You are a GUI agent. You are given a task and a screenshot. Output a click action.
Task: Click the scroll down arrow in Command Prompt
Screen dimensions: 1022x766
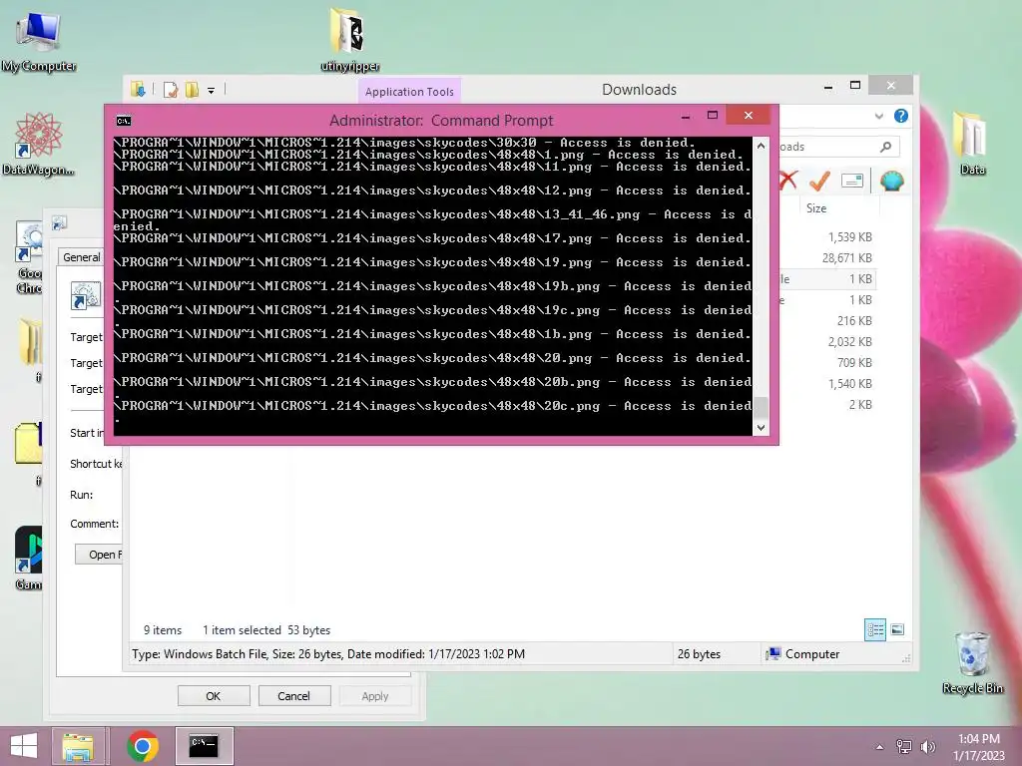click(x=761, y=428)
